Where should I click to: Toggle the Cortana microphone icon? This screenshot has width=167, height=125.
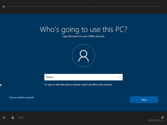point(13,118)
